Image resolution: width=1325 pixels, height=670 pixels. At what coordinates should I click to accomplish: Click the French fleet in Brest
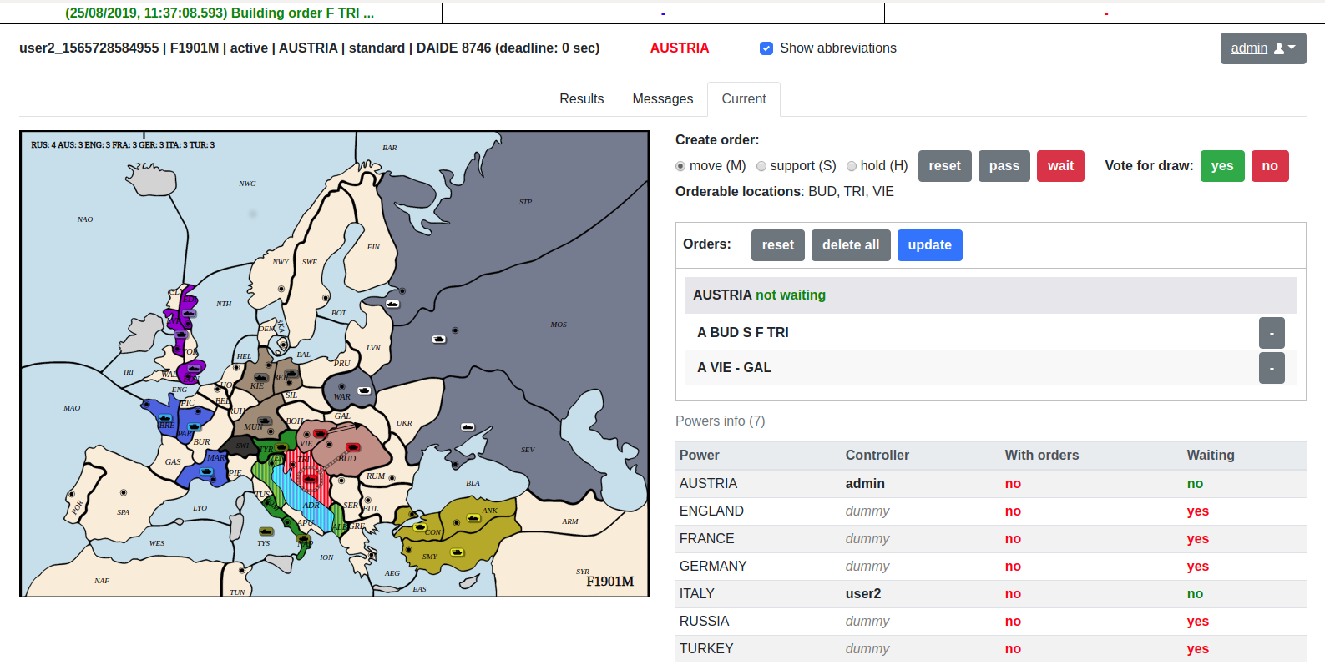[x=165, y=417]
